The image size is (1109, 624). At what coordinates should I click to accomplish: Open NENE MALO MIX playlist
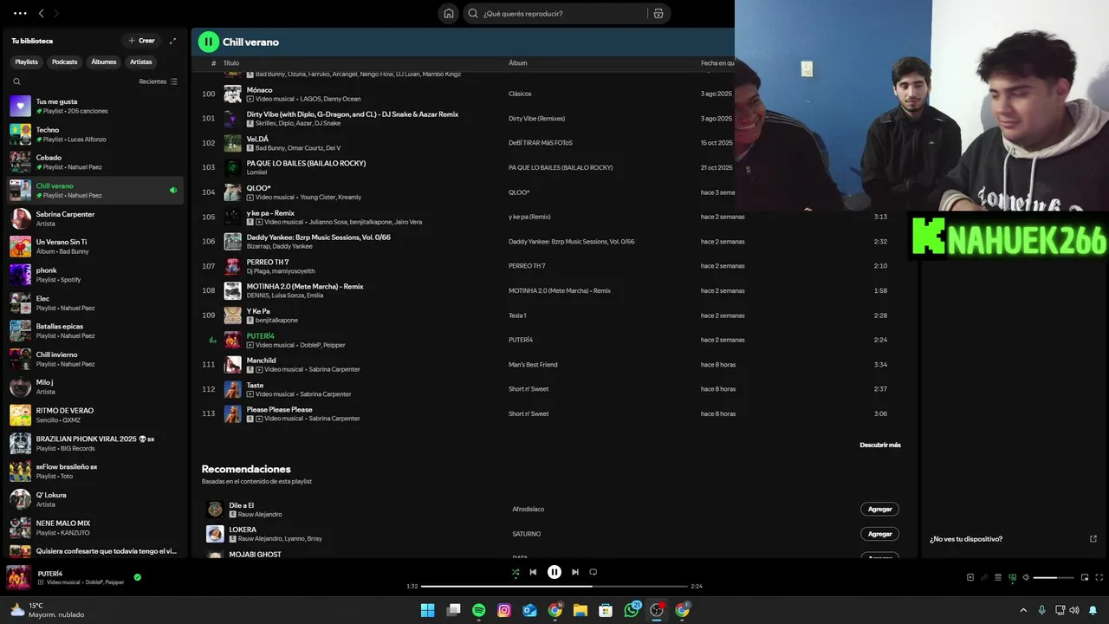[x=95, y=528]
